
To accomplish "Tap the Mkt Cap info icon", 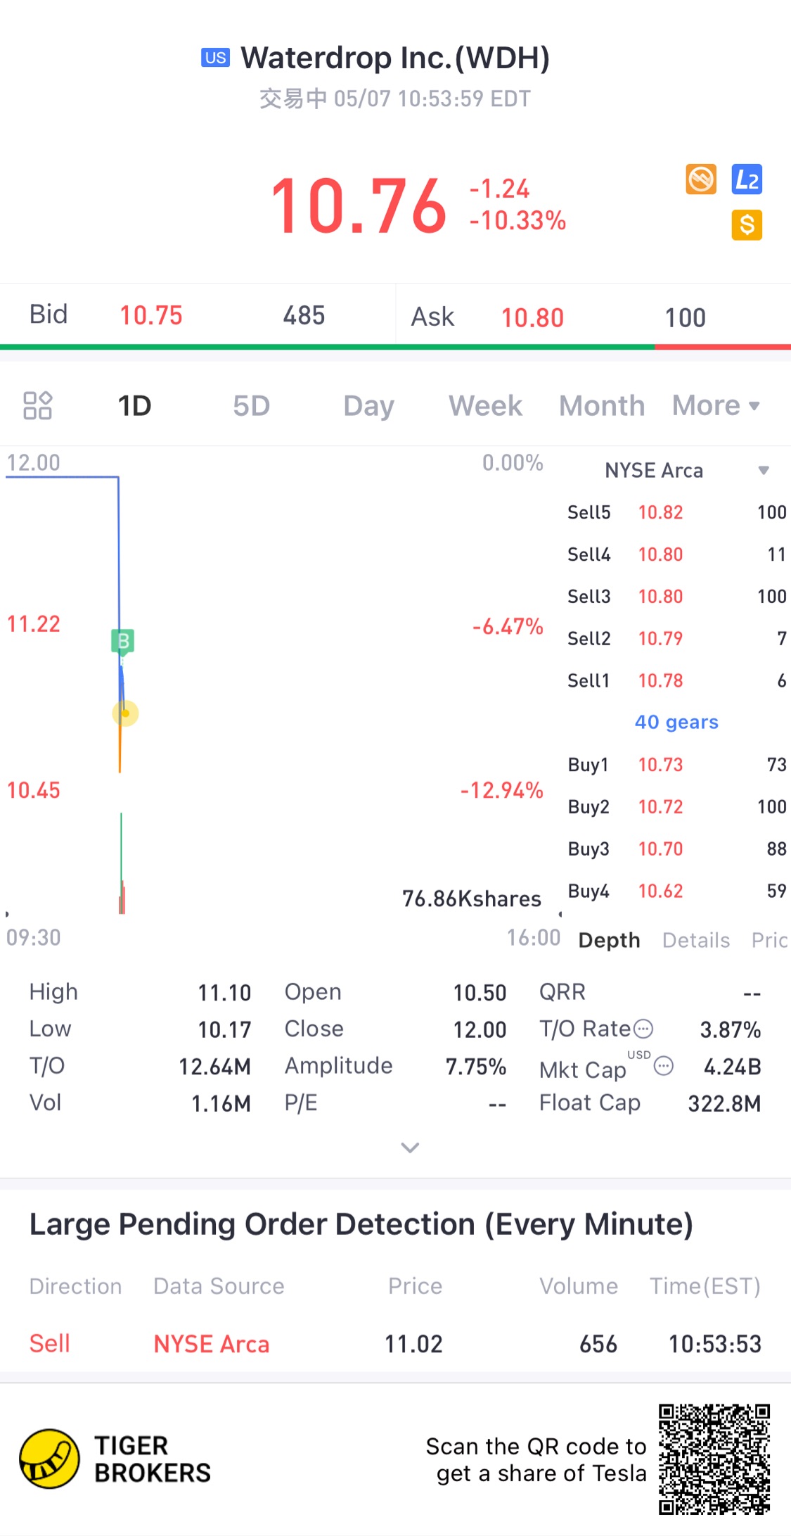I will click(x=664, y=1067).
